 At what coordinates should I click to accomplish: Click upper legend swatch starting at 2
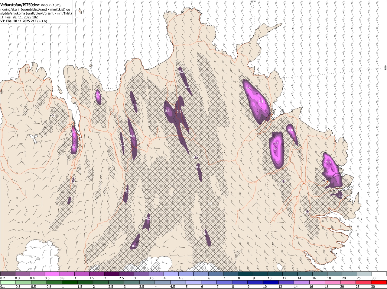coord(112,274)
